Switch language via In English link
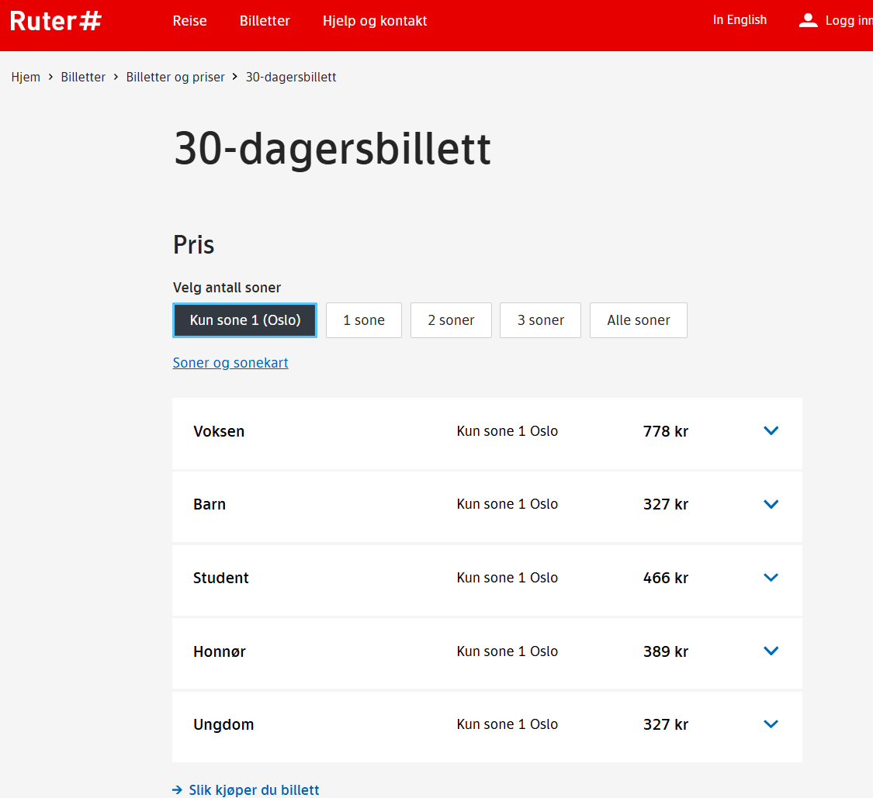 click(740, 20)
